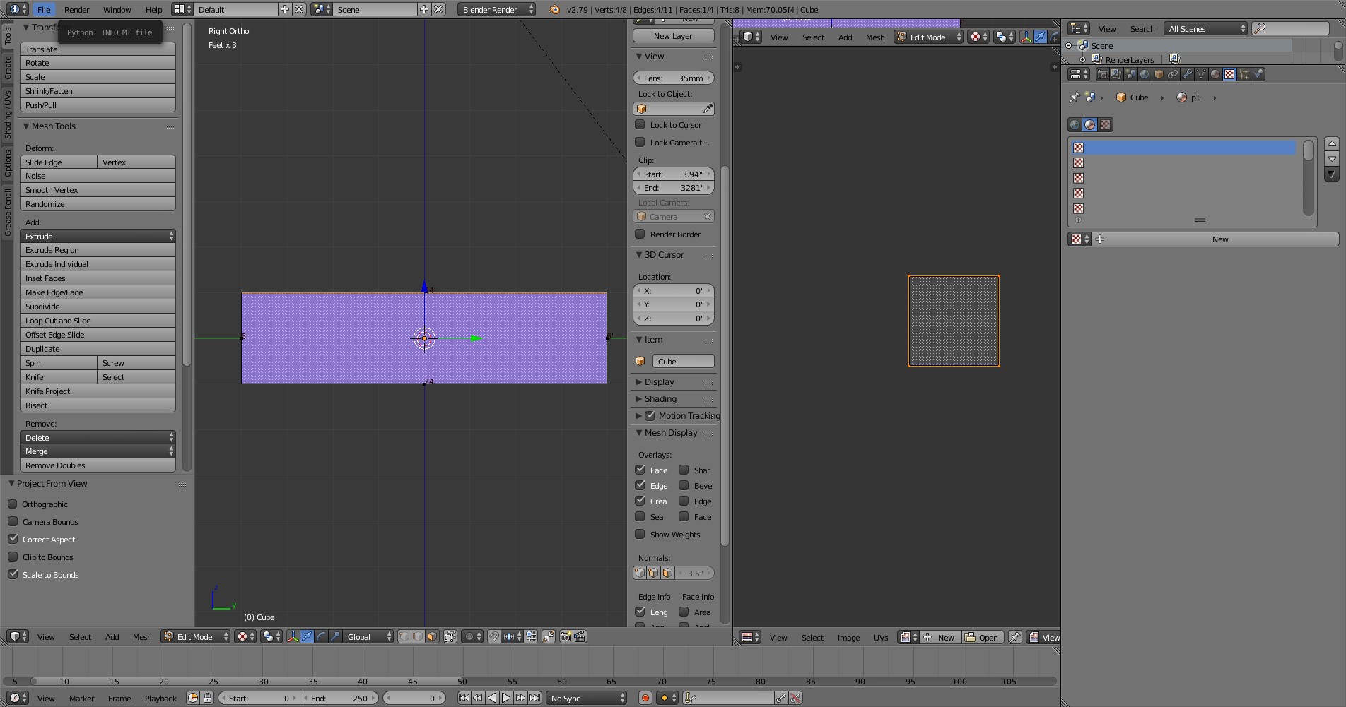
Task: Enable the Camera Bounds checkbox
Action: pos(13,521)
